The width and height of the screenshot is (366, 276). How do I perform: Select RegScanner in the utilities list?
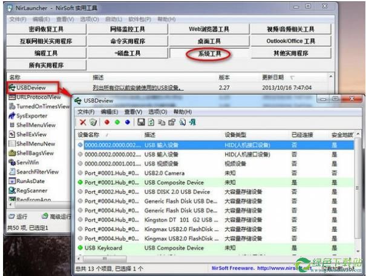[x=33, y=190]
